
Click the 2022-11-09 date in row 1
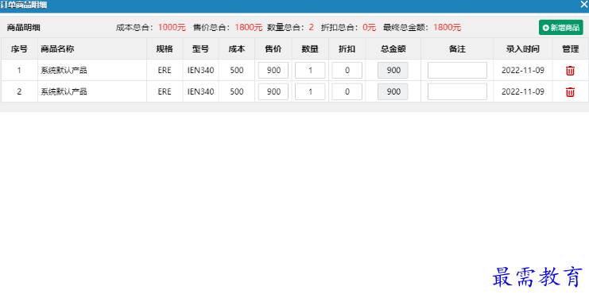point(523,70)
